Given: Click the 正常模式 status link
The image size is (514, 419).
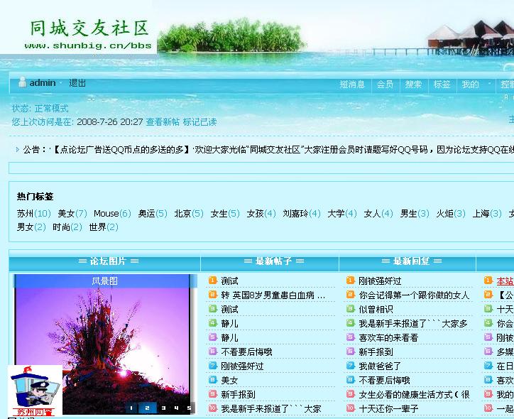Looking at the screenshot, I should [51, 109].
